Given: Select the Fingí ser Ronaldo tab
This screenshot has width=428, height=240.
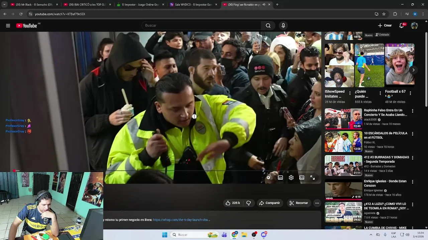Looking at the screenshot, I should [244, 5].
